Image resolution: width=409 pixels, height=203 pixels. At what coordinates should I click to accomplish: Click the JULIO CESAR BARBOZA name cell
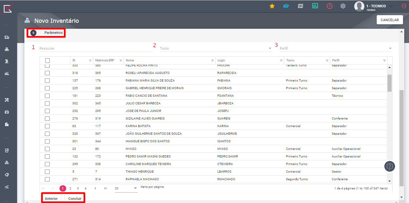coord(143,103)
